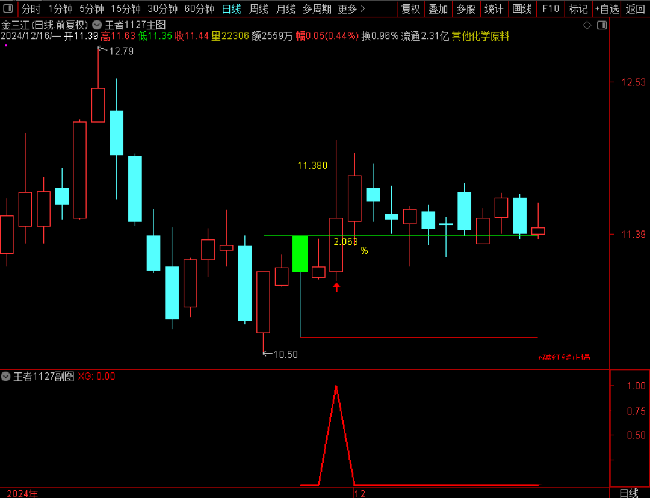This screenshot has height=498, width=650.
Task: Click the F10 company info button
Action: click(x=551, y=8)
